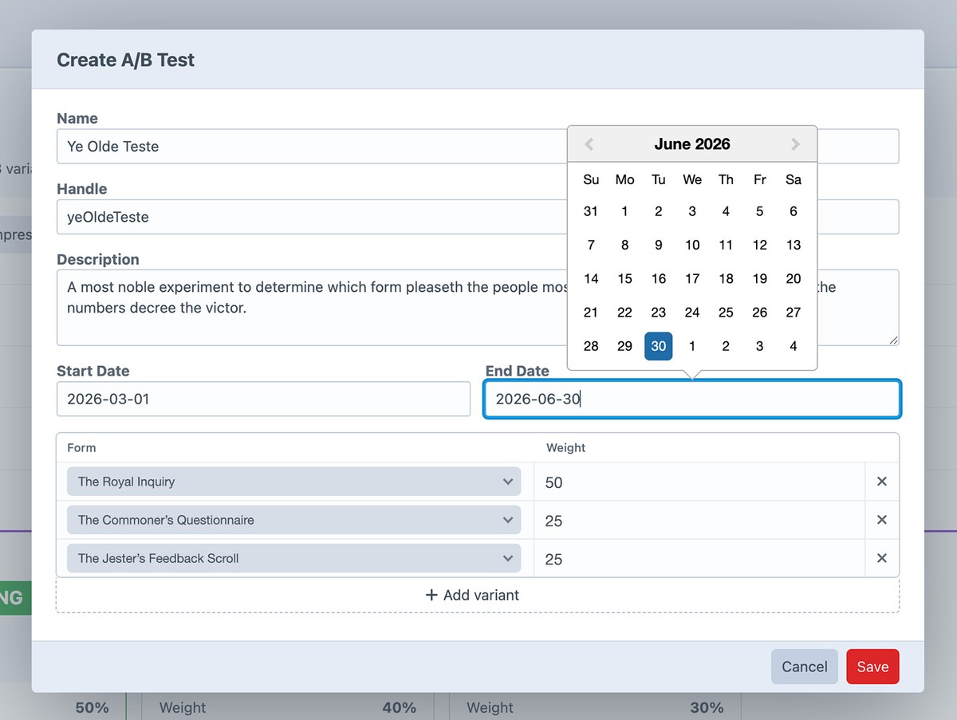957x720 pixels.
Task: Choose June 24 in the calendar
Action: pos(692,313)
